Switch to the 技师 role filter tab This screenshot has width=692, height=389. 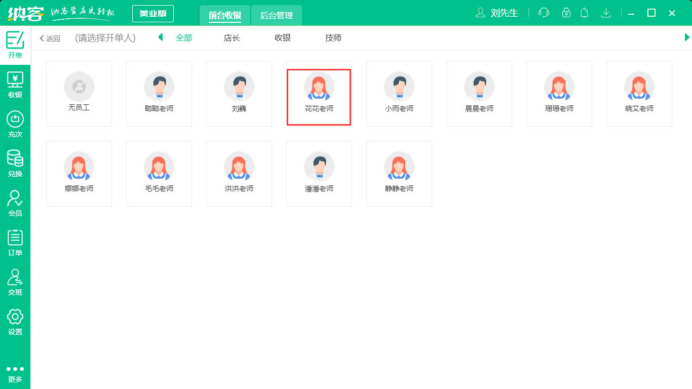coord(333,37)
